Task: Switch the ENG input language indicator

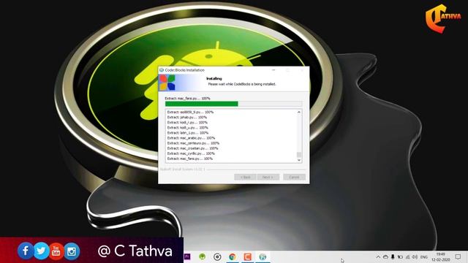Action: tap(424, 257)
